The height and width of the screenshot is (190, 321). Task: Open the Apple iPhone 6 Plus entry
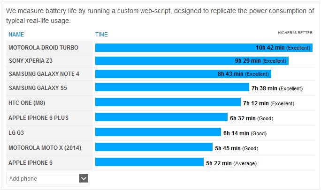38,118
